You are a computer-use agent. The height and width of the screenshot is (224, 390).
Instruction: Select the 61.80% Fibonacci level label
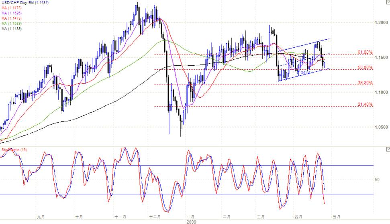click(x=365, y=52)
